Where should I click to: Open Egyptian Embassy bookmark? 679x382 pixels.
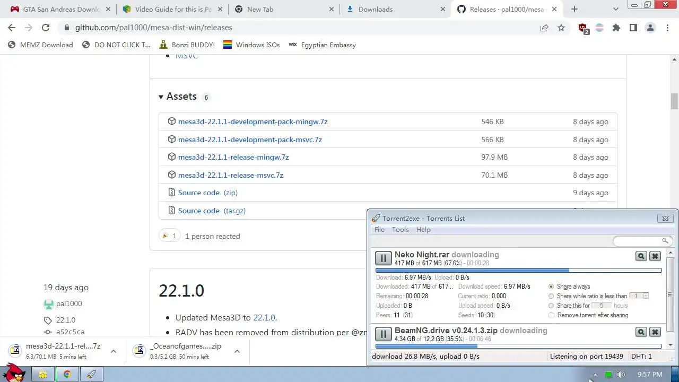click(x=323, y=45)
